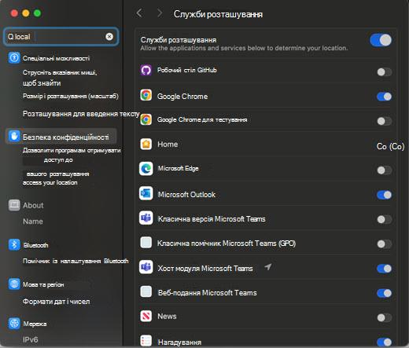Open the Мова та регіон sidebar category
The width and height of the screenshot is (409, 348).
click(x=43, y=284)
